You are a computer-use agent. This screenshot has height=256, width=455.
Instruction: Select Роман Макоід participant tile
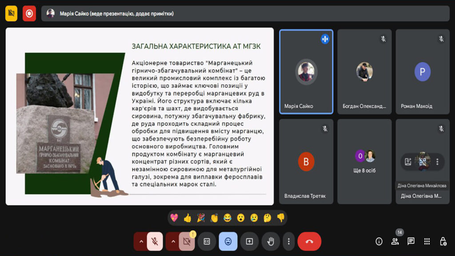(x=423, y=72)
